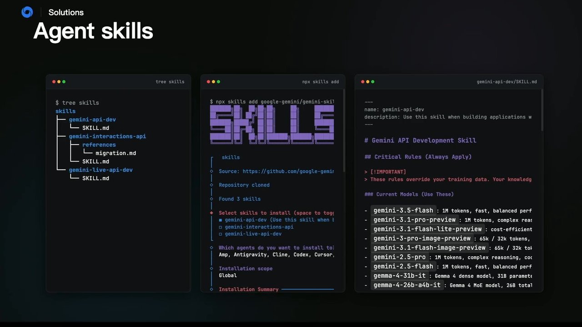The width and height of the screenshot is (582, 327).
Task: Click the gemini-3.1-flash-lite-preview model chip
Action: point(427,229)
